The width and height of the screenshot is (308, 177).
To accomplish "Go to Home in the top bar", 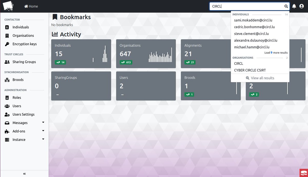I will 31,6.
